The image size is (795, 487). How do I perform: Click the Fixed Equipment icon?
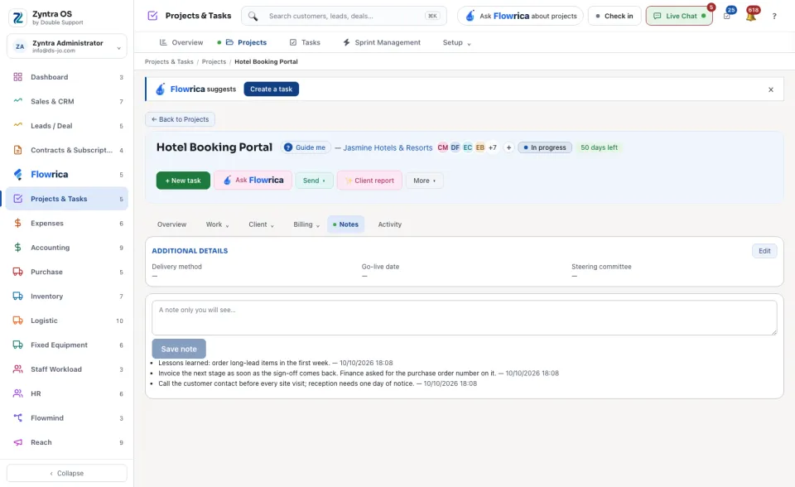coord(17,345)
